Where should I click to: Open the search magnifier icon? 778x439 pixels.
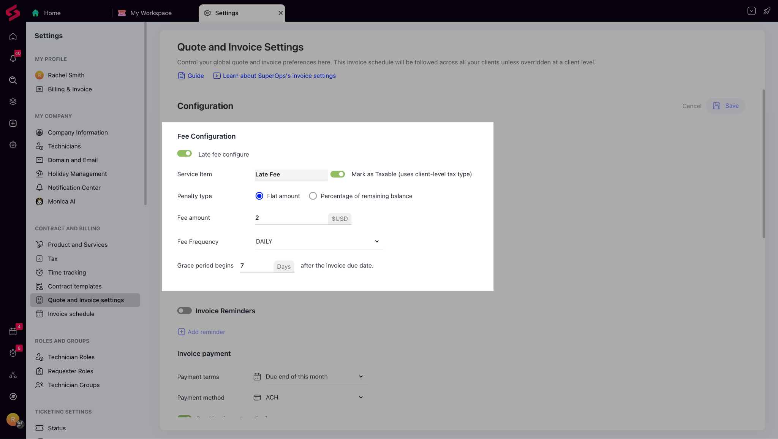point(13,80)
